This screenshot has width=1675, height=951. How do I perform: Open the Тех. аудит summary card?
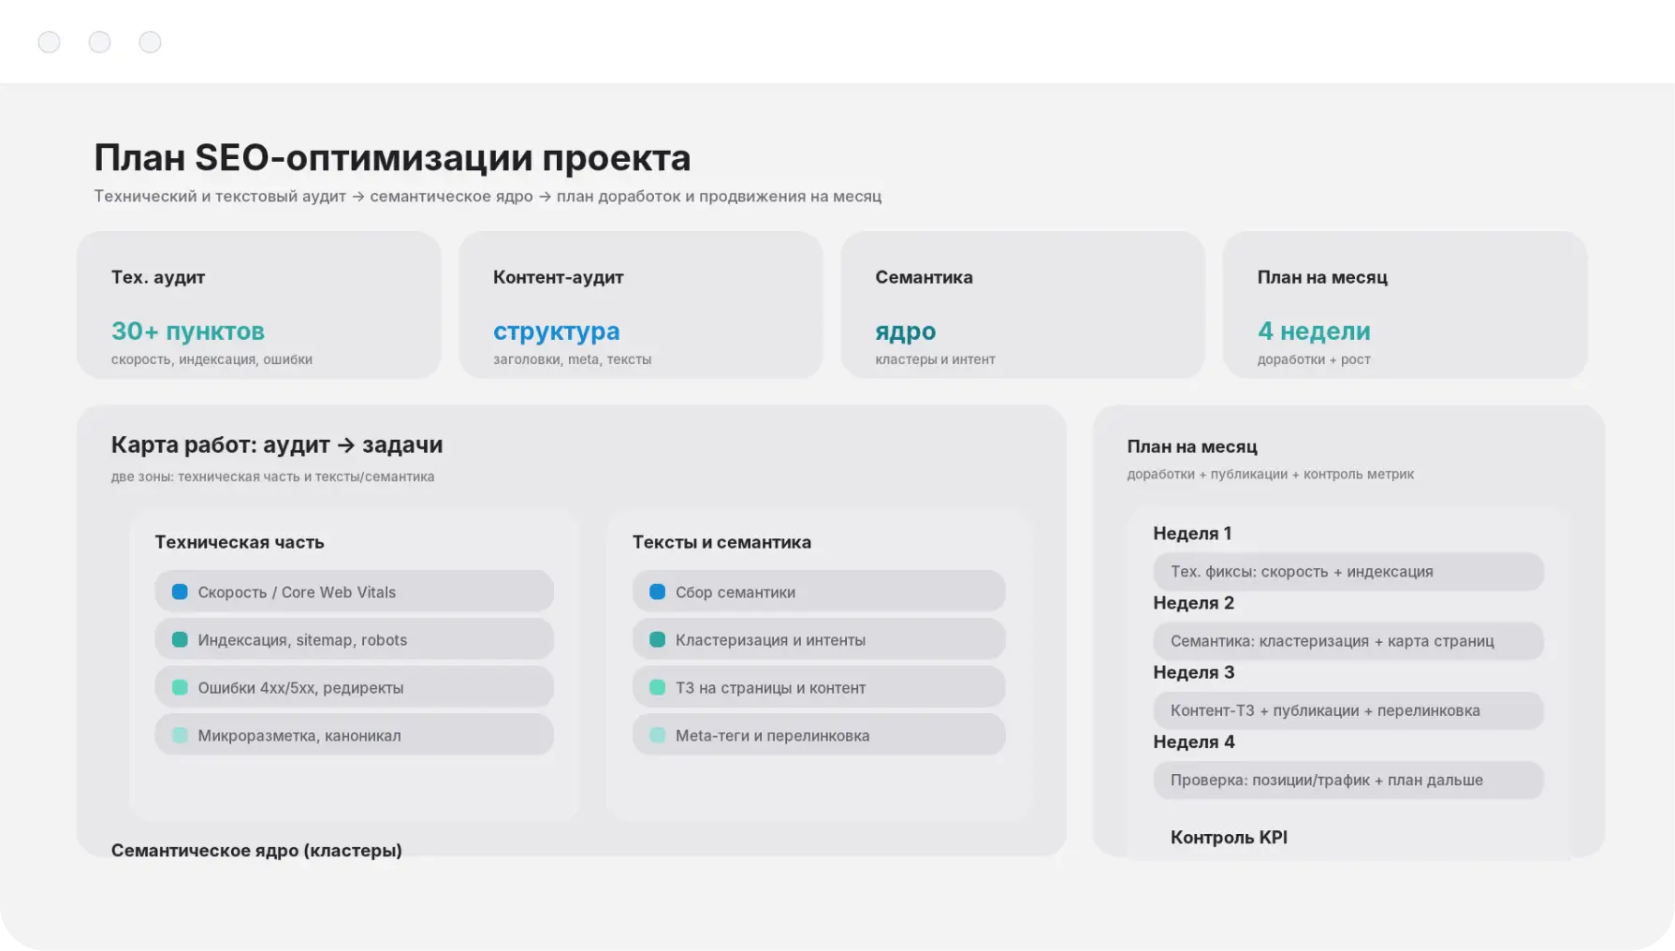[x=258, y=305]
